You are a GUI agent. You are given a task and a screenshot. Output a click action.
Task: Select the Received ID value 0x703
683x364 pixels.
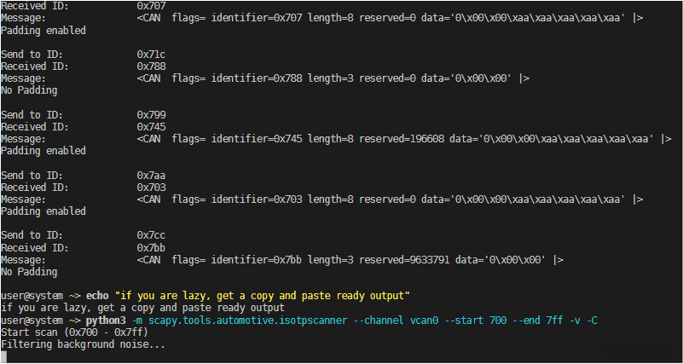click(x=150, y=188)
